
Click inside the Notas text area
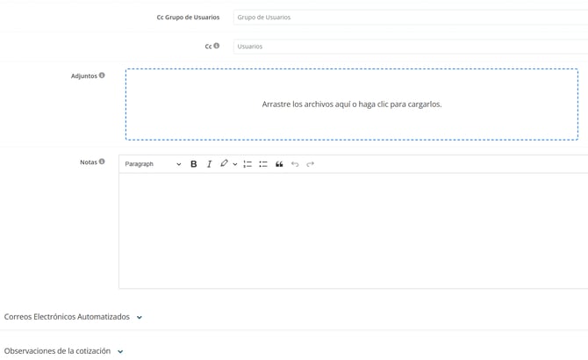click(x=353, y=230)
